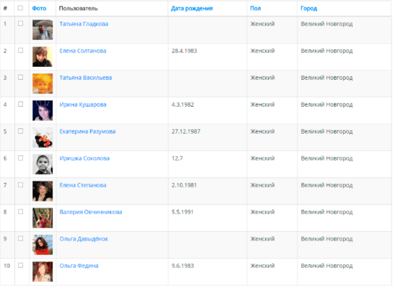Check the box for Татьяна Васильева

pyautogui.click(x=20, y=77)
